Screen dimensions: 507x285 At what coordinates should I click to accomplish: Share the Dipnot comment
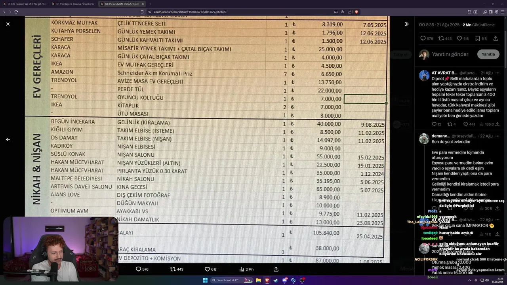click(x=497, y=124)
